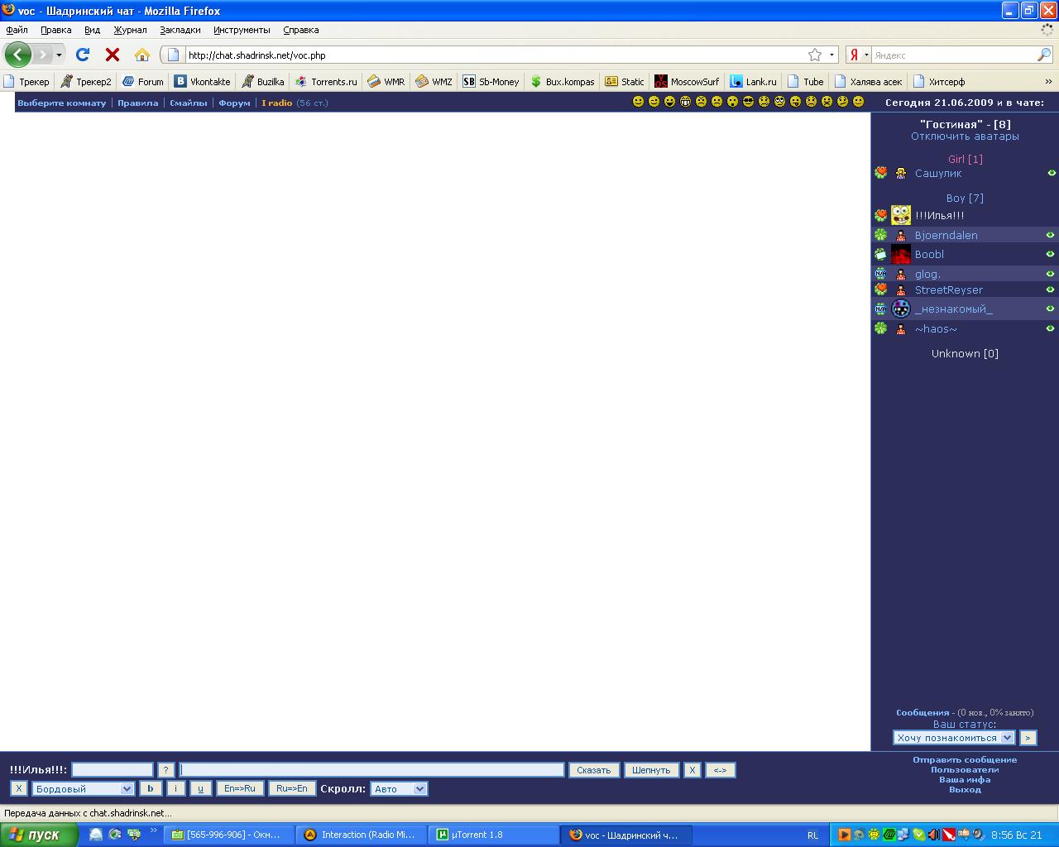Click the SpongeBob avatar of !!!Илья!!!
The height and width of the screenshot is (847, 1059).
[901, 215]
